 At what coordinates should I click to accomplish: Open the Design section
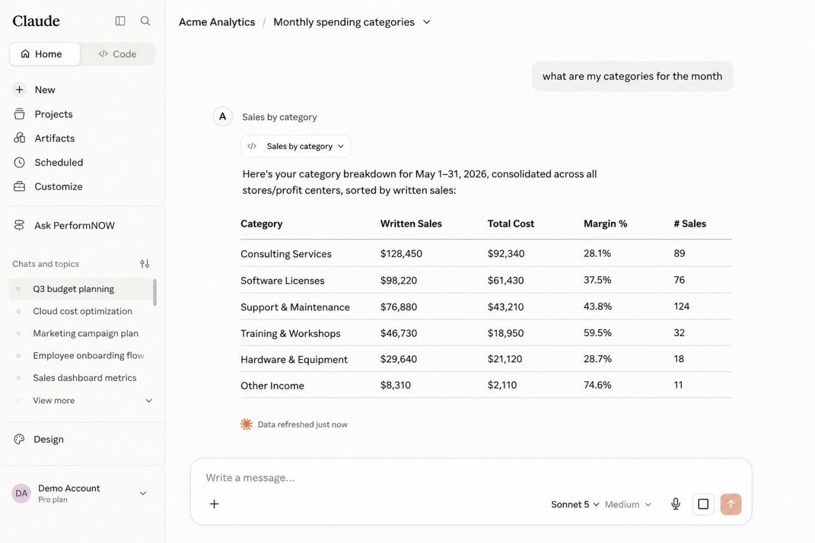tap(48, 439)
